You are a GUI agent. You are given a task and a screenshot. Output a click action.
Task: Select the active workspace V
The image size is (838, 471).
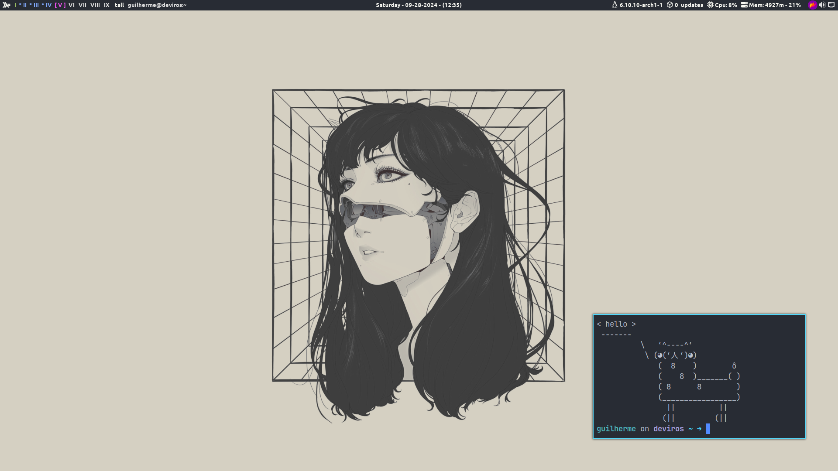coord(60,5)
